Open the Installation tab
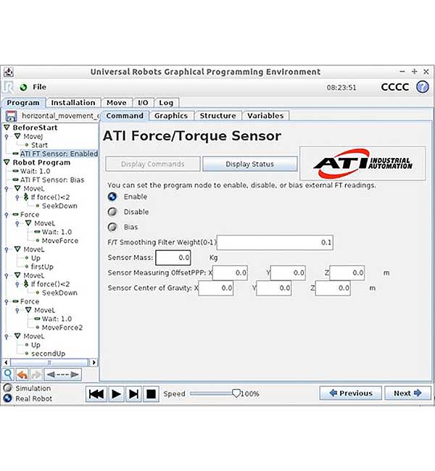The height and width of the screenshot is (471, 435). (x=73, y=103)
